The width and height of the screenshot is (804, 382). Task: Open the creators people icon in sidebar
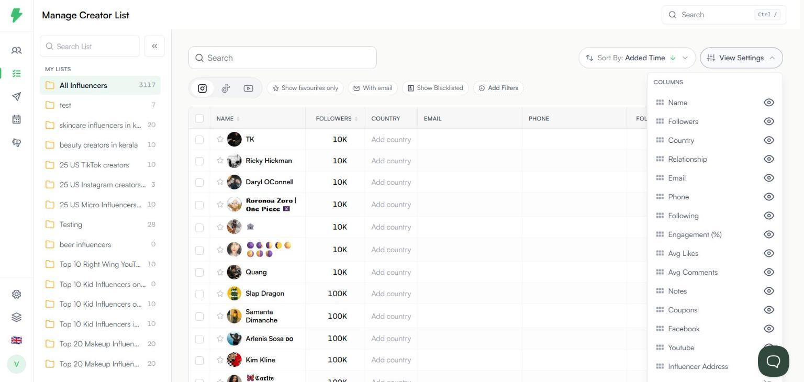pos(16,51)
